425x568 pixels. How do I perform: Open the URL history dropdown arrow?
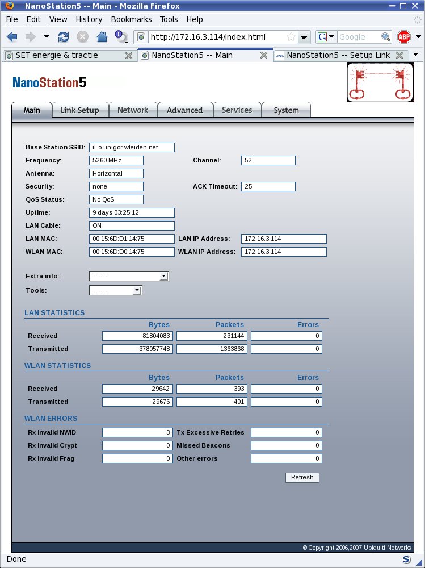(305, 37)
